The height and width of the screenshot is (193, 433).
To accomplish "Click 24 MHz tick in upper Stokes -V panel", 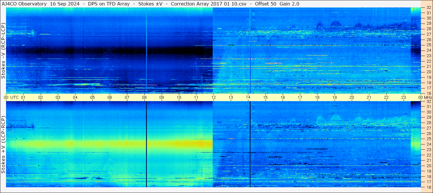I will point(428,51).
